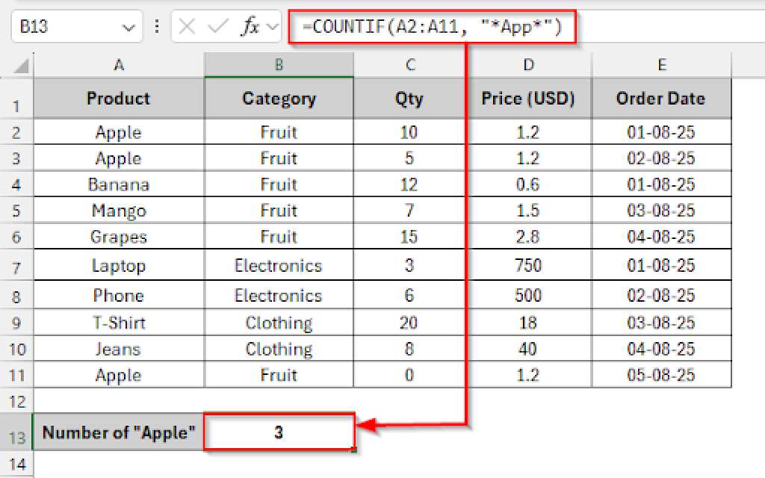Select column header B
This screenshot has width=765, height=478.
click(x=279, y=64)
